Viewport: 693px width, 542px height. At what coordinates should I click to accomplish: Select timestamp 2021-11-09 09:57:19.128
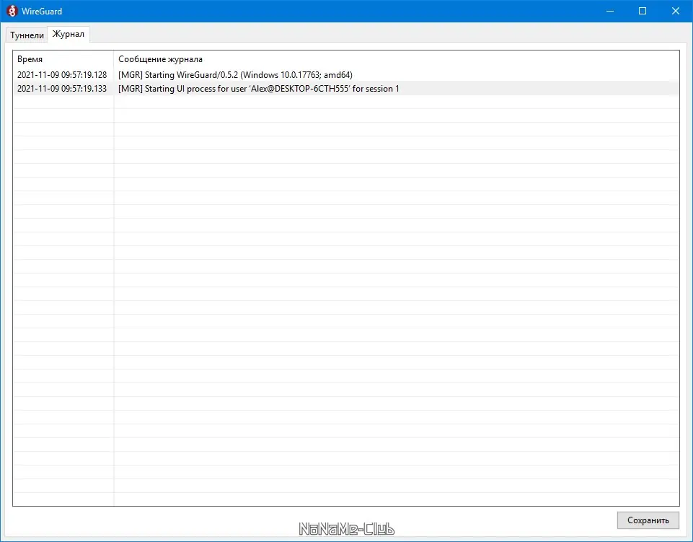point(62,75)
